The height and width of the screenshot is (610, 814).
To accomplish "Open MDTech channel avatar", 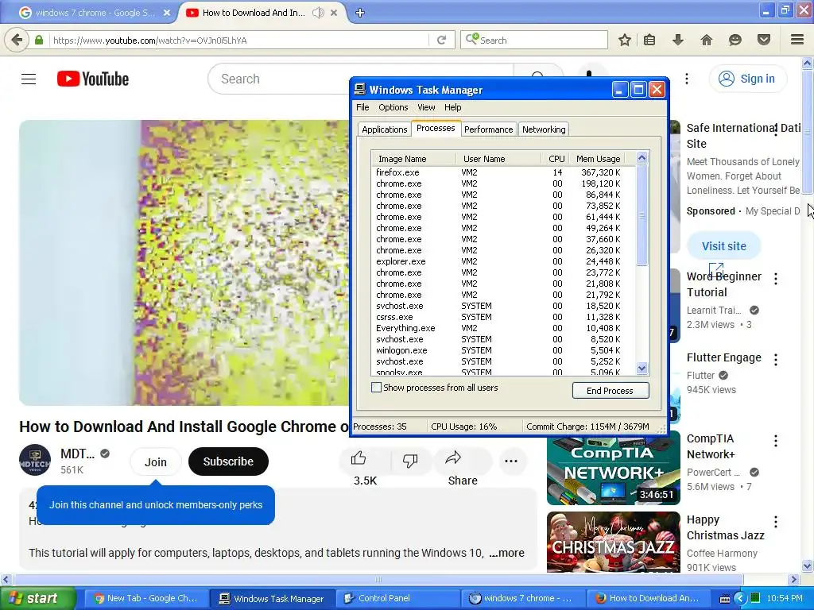I will pos(35,460).
